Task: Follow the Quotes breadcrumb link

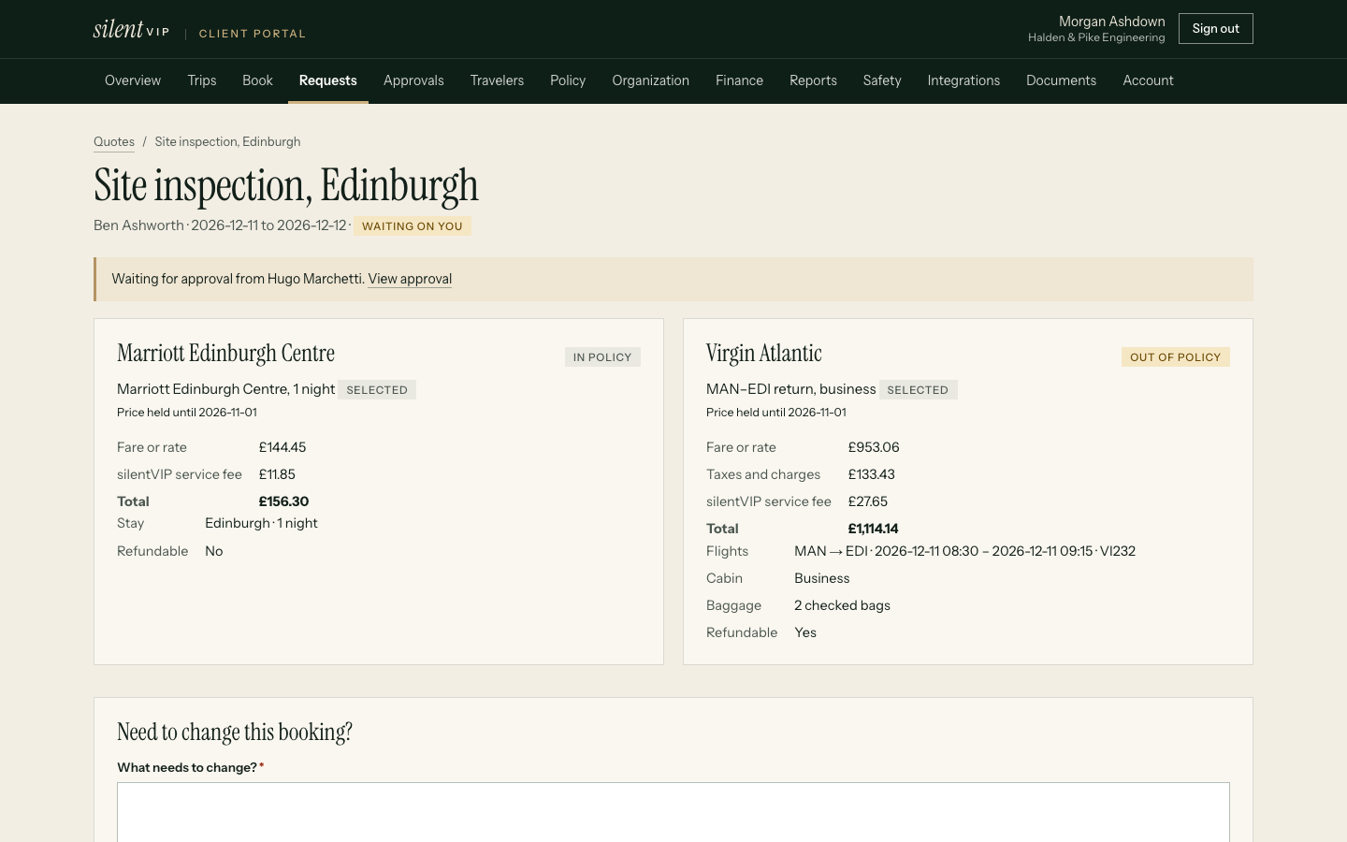Action: (114, 142)
